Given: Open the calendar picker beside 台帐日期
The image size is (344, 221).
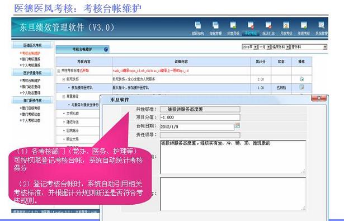Looking at the screenshot, I should point(237,125).
